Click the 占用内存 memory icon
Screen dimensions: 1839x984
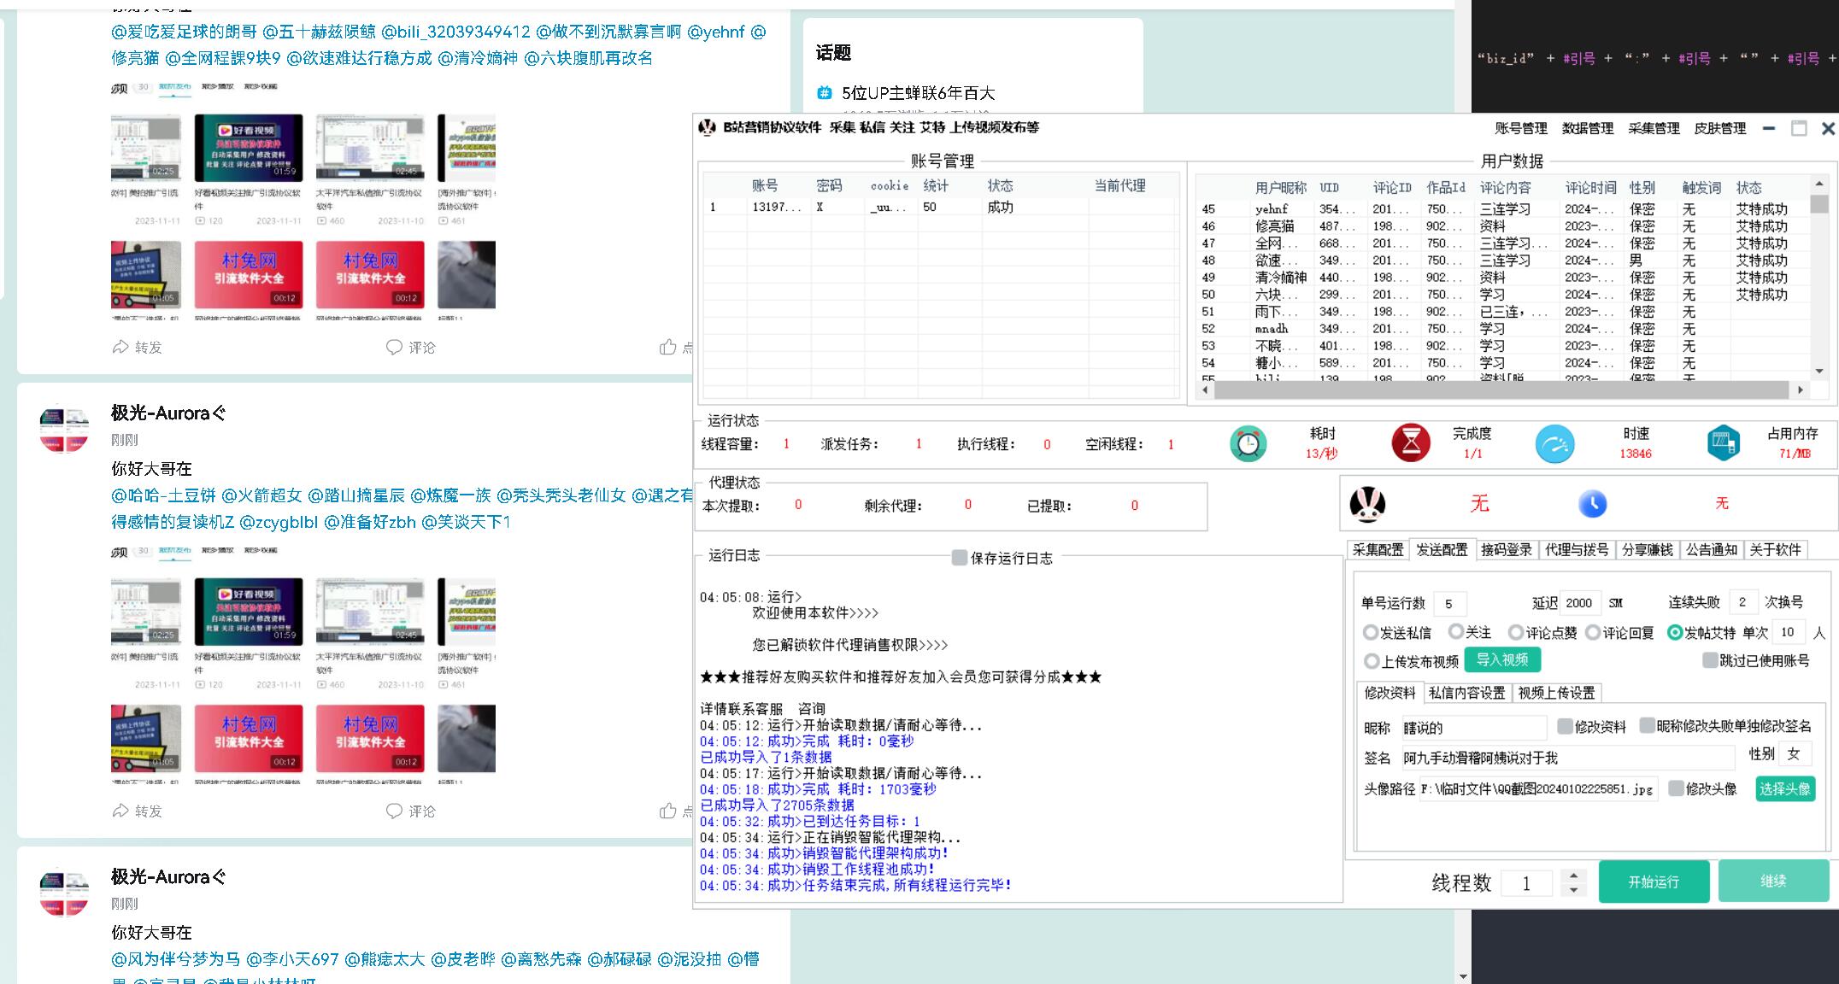point(1723,443)
